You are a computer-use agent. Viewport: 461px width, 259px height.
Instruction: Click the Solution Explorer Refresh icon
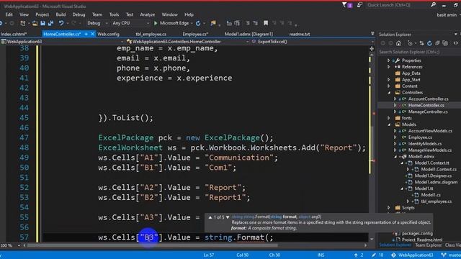tap(429, 43)
